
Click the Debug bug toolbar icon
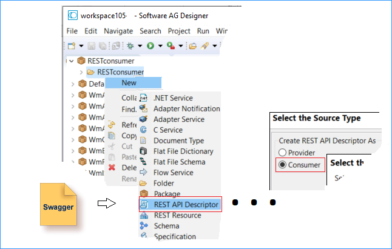130,45
